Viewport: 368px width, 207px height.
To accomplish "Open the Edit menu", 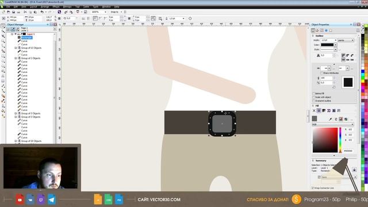I will pyautogui.click(x=16, y=7).
